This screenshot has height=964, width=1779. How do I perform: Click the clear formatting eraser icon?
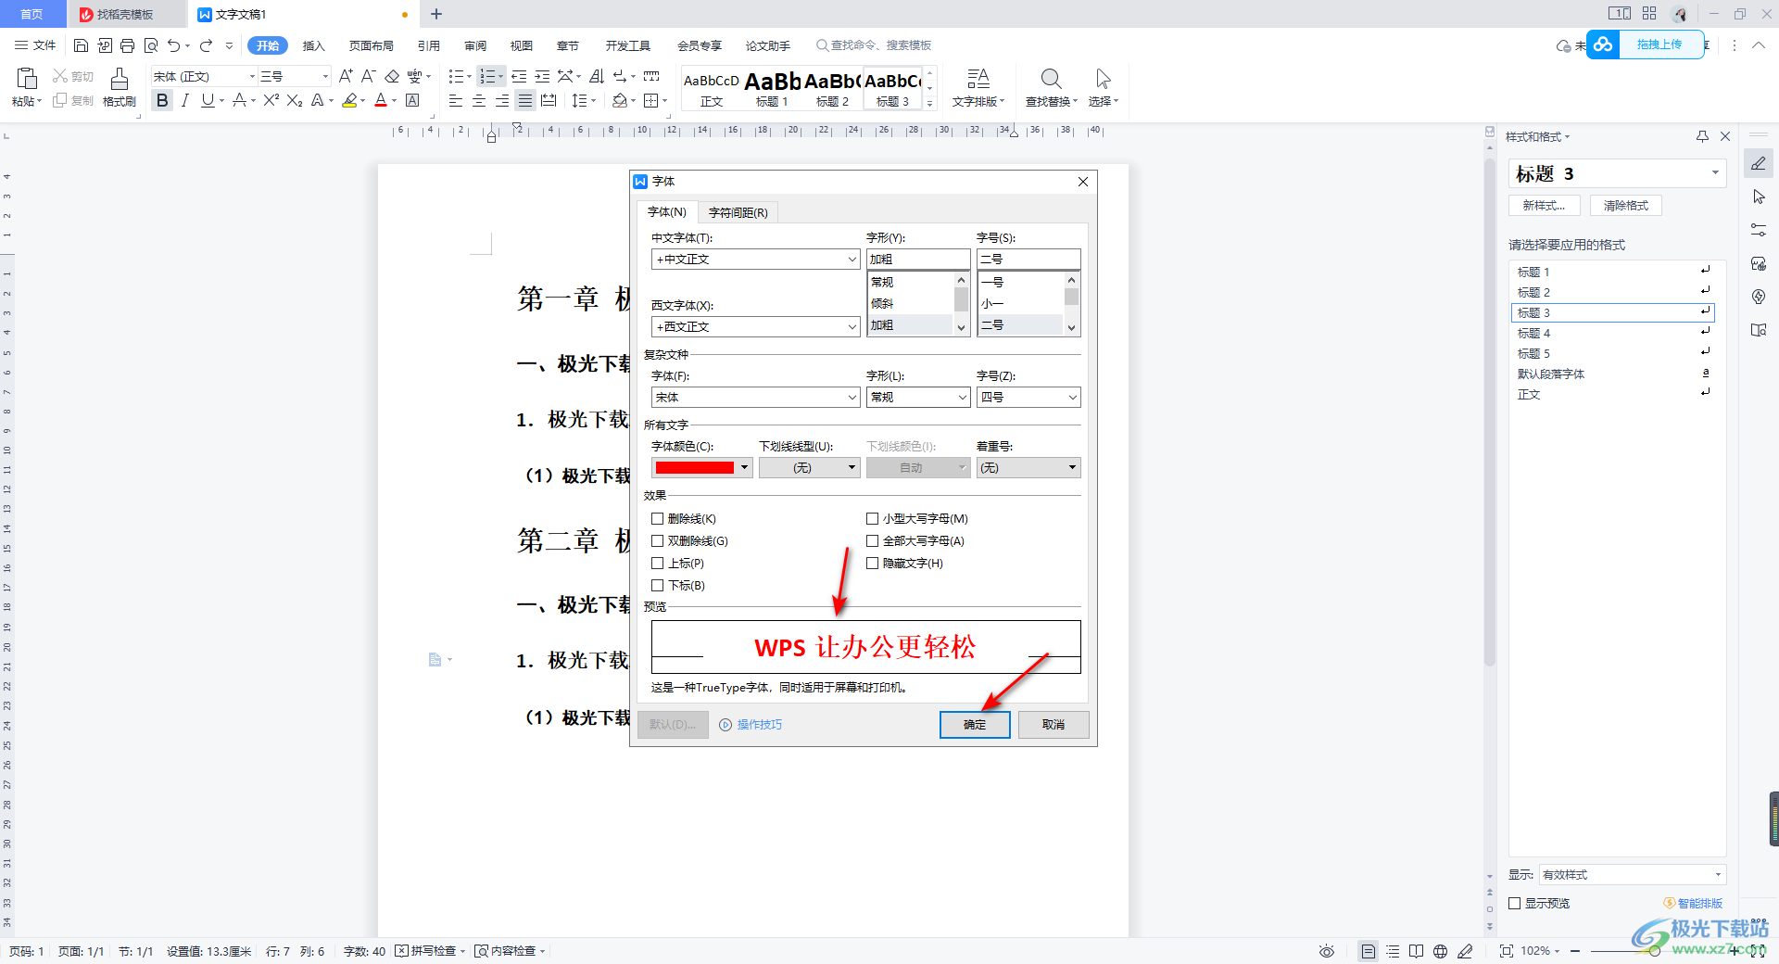click(392, 76)
